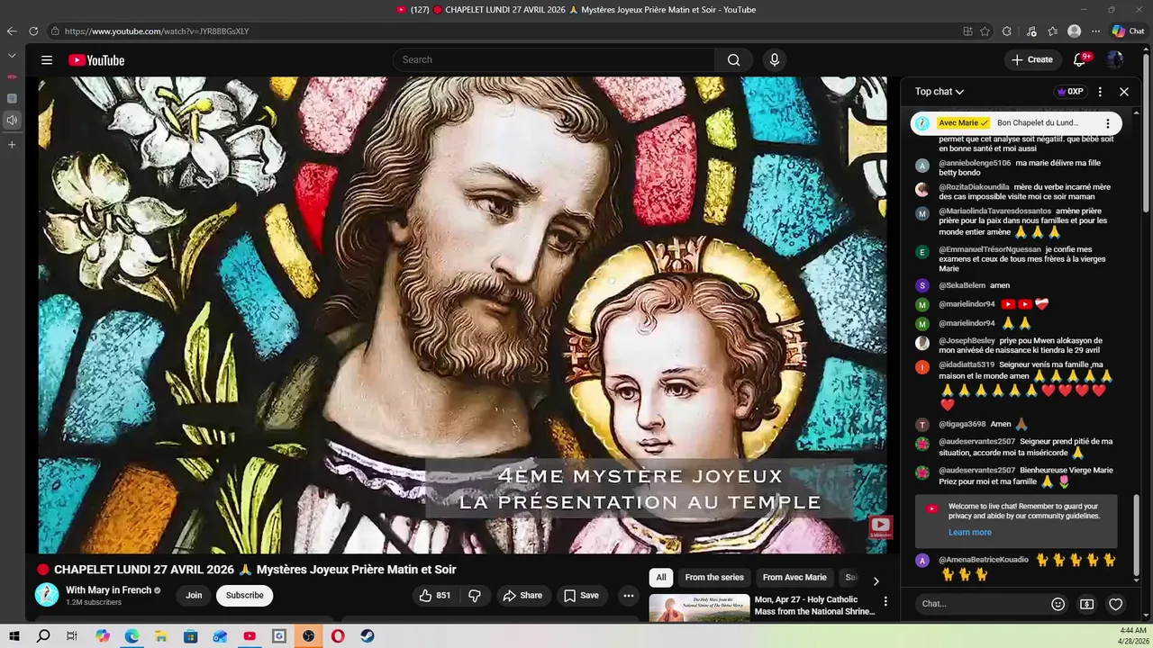
Task: Open Steam from the taskbar
Action: [x=368, y=636]
